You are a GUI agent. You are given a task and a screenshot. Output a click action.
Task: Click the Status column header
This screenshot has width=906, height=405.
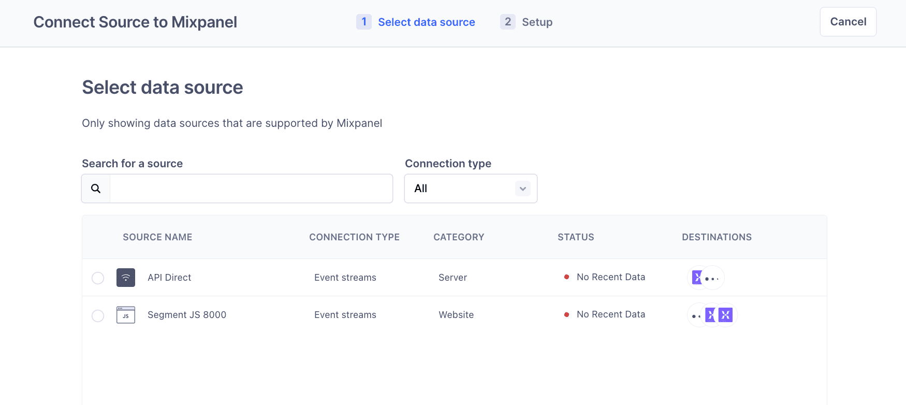point(576,237)
